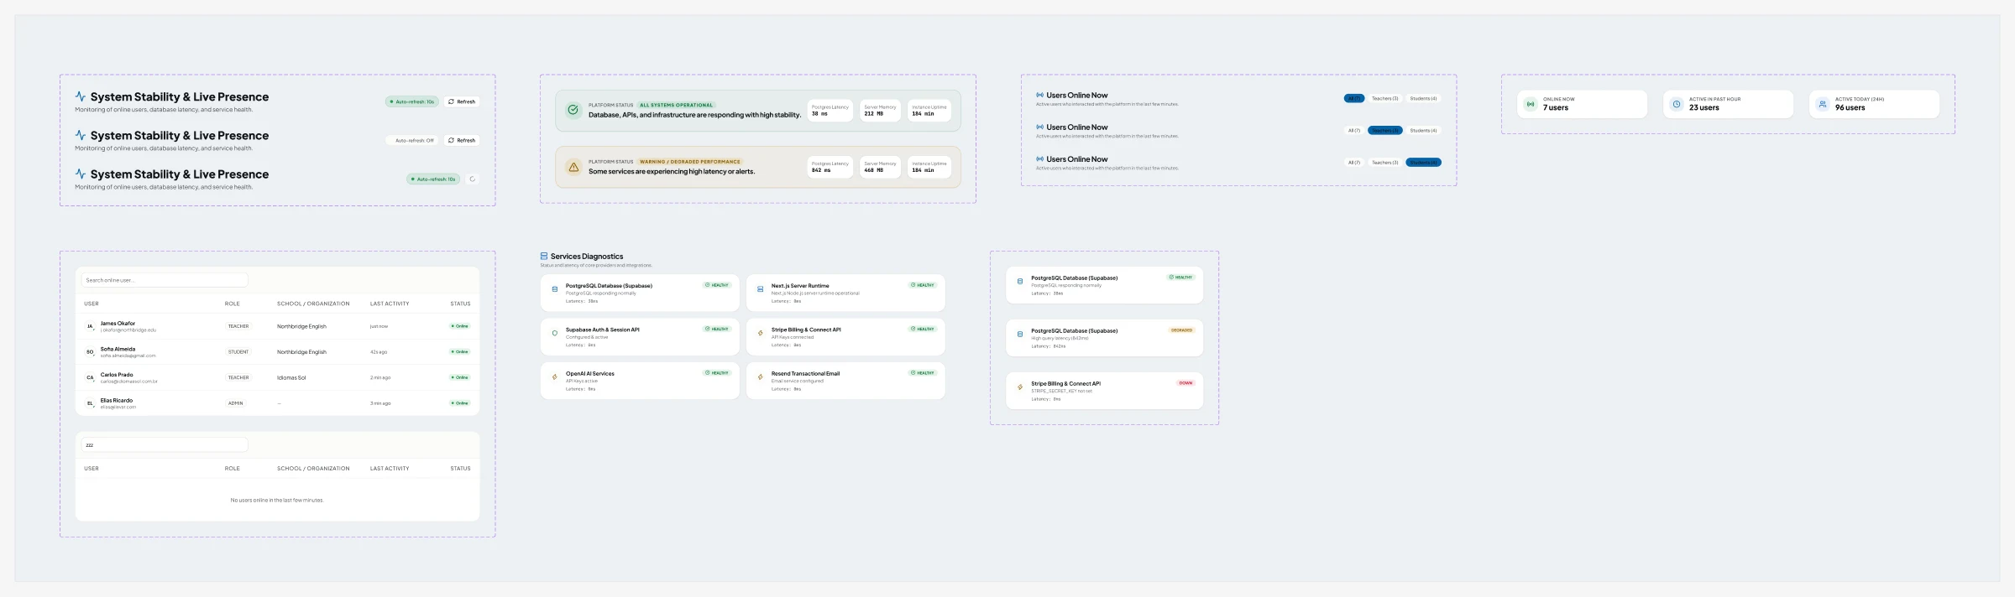Screen dimensions: 2015x597
Task: Click Online status badge in Elias Ricardo row
Action: (x=460, y=403)
